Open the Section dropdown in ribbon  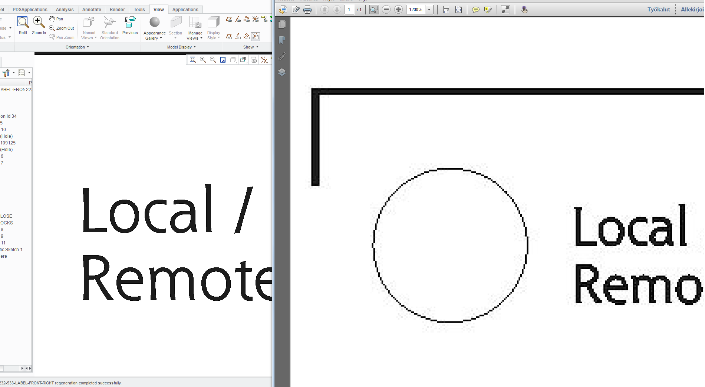[175, 28]
